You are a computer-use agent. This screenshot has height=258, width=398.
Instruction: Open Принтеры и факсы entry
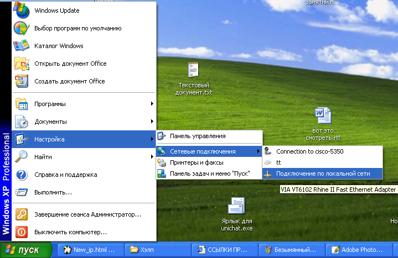pos(209,162)
